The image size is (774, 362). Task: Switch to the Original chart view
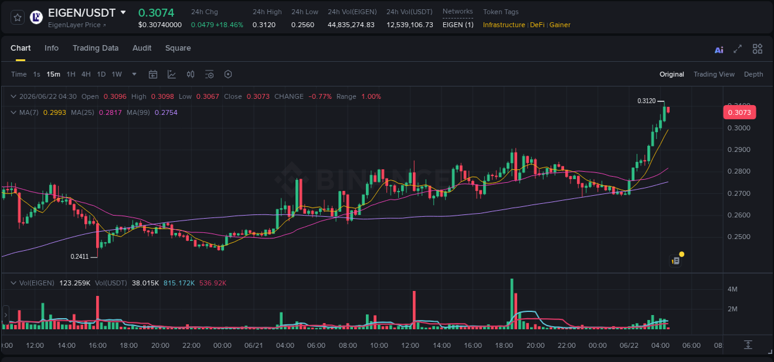(x=672, y=74)
